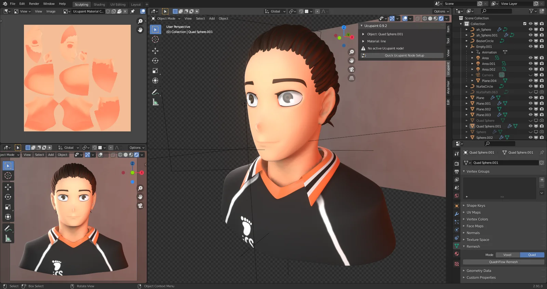This screenshot has height=289, width=547.
Task: Hide ah_Sphere in viewport via eye icon
Action: point(531,29)
